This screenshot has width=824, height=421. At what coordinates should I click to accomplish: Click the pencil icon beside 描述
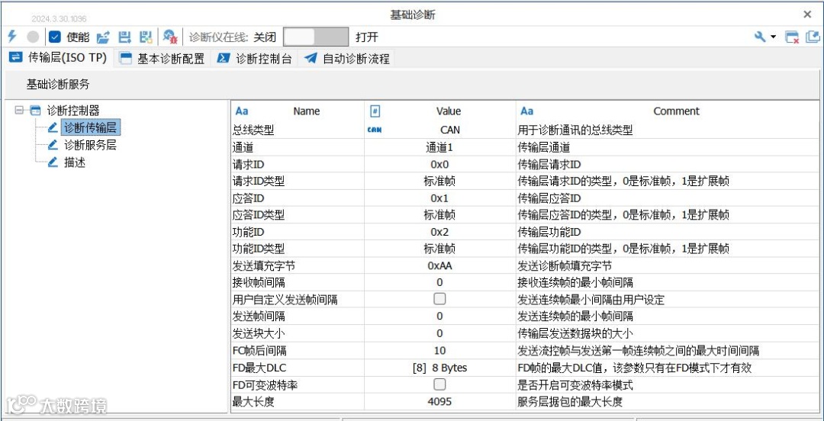coord(53,162)
